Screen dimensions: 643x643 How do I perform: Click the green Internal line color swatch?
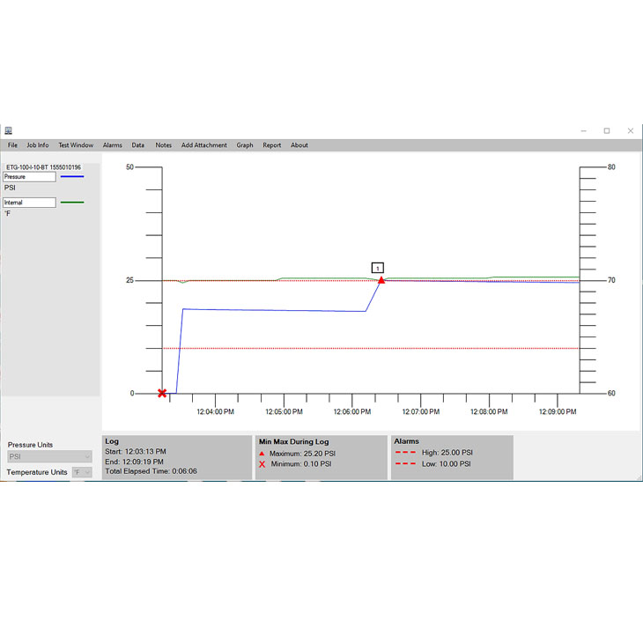pyautogui.click(x=72, y=203)
